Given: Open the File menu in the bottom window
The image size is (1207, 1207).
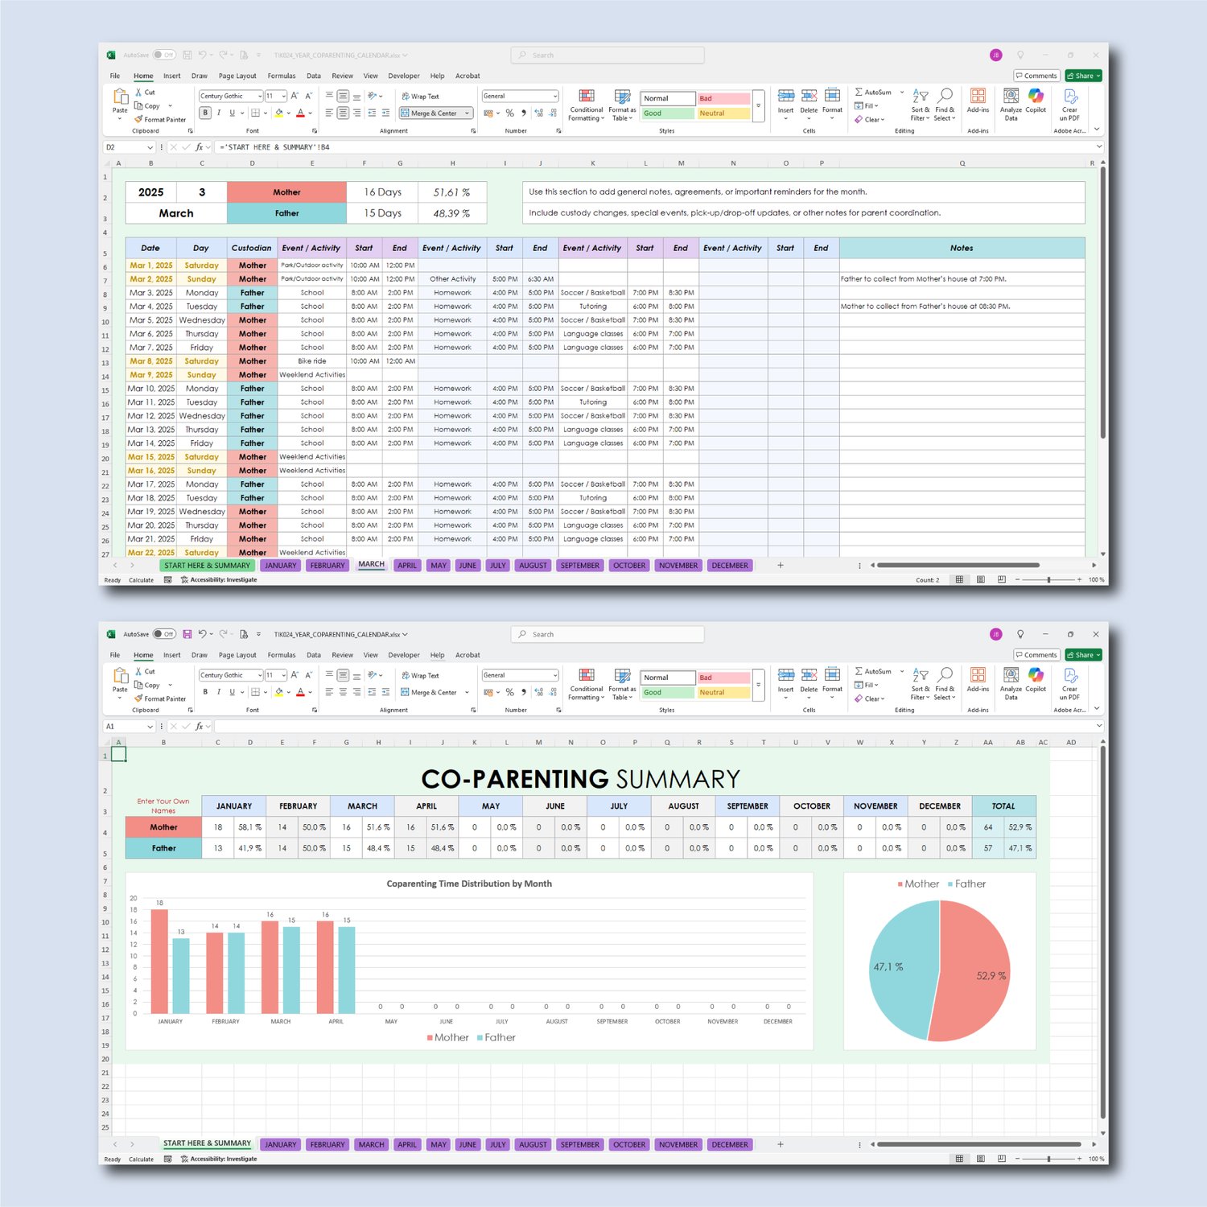Looking at the screenshot, I should point(115,655).
